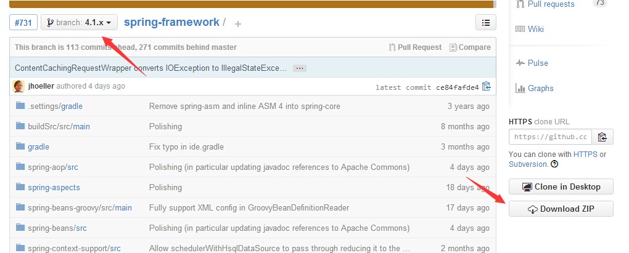This screenshot has height=253, width=629.
Task: Click the folder icon beside spring-aspects
Action: (x=20, y=187)
